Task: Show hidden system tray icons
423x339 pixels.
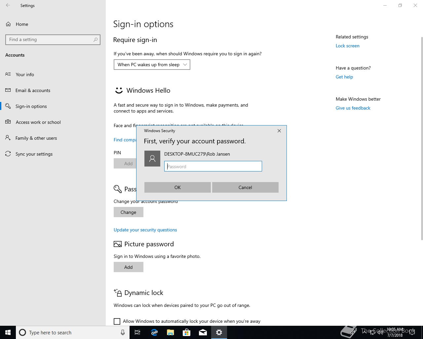Action: 365,332
